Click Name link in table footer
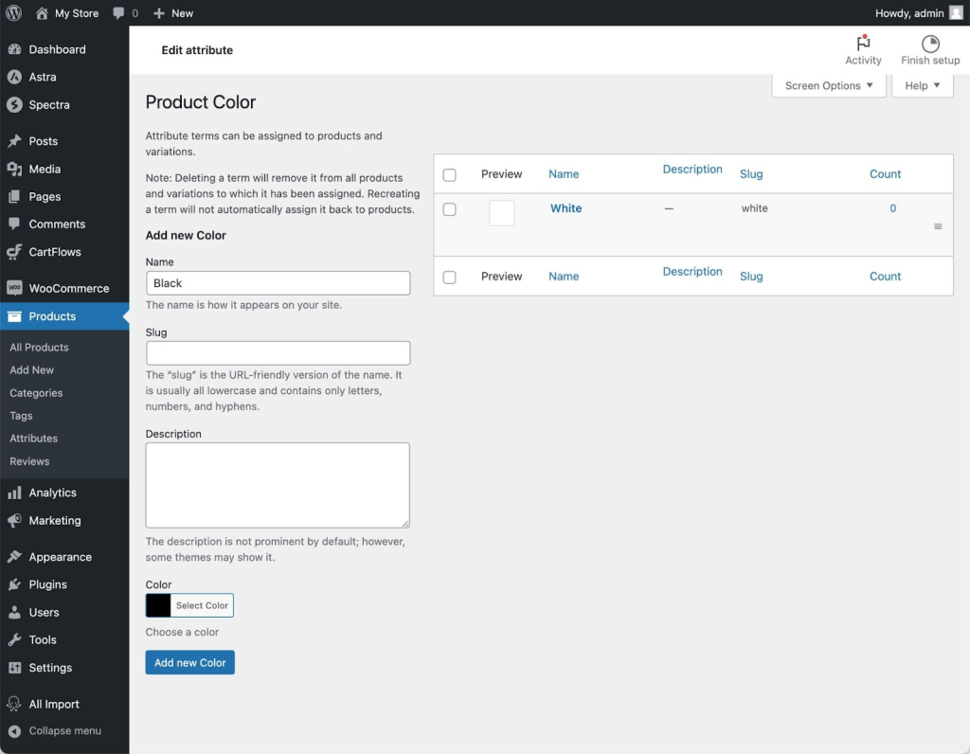Viewport: 970px width, 754px height. click(564, 277)
